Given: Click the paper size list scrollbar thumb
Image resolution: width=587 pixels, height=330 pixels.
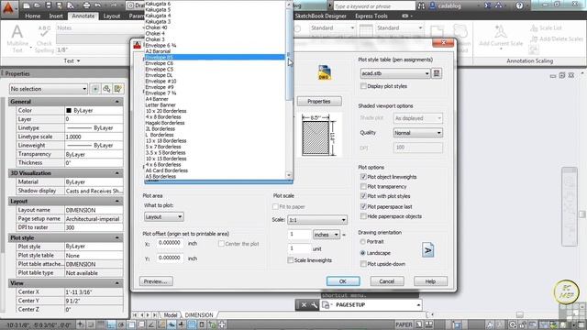Looking at the screenshot, I should 289,55.
